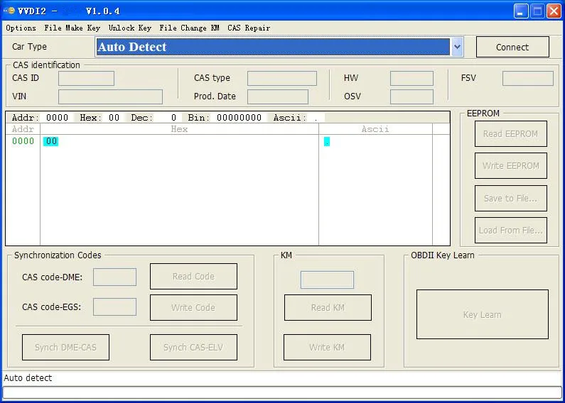Click Save to File... button
The height and width of the screenshot is (403, 565).
[x=510, y=198]
